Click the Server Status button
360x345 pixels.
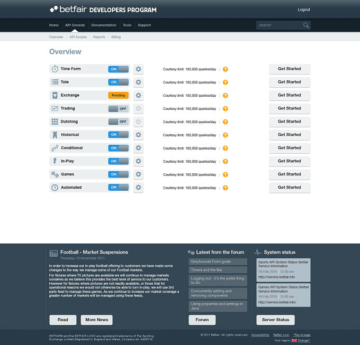coord(275,320)
